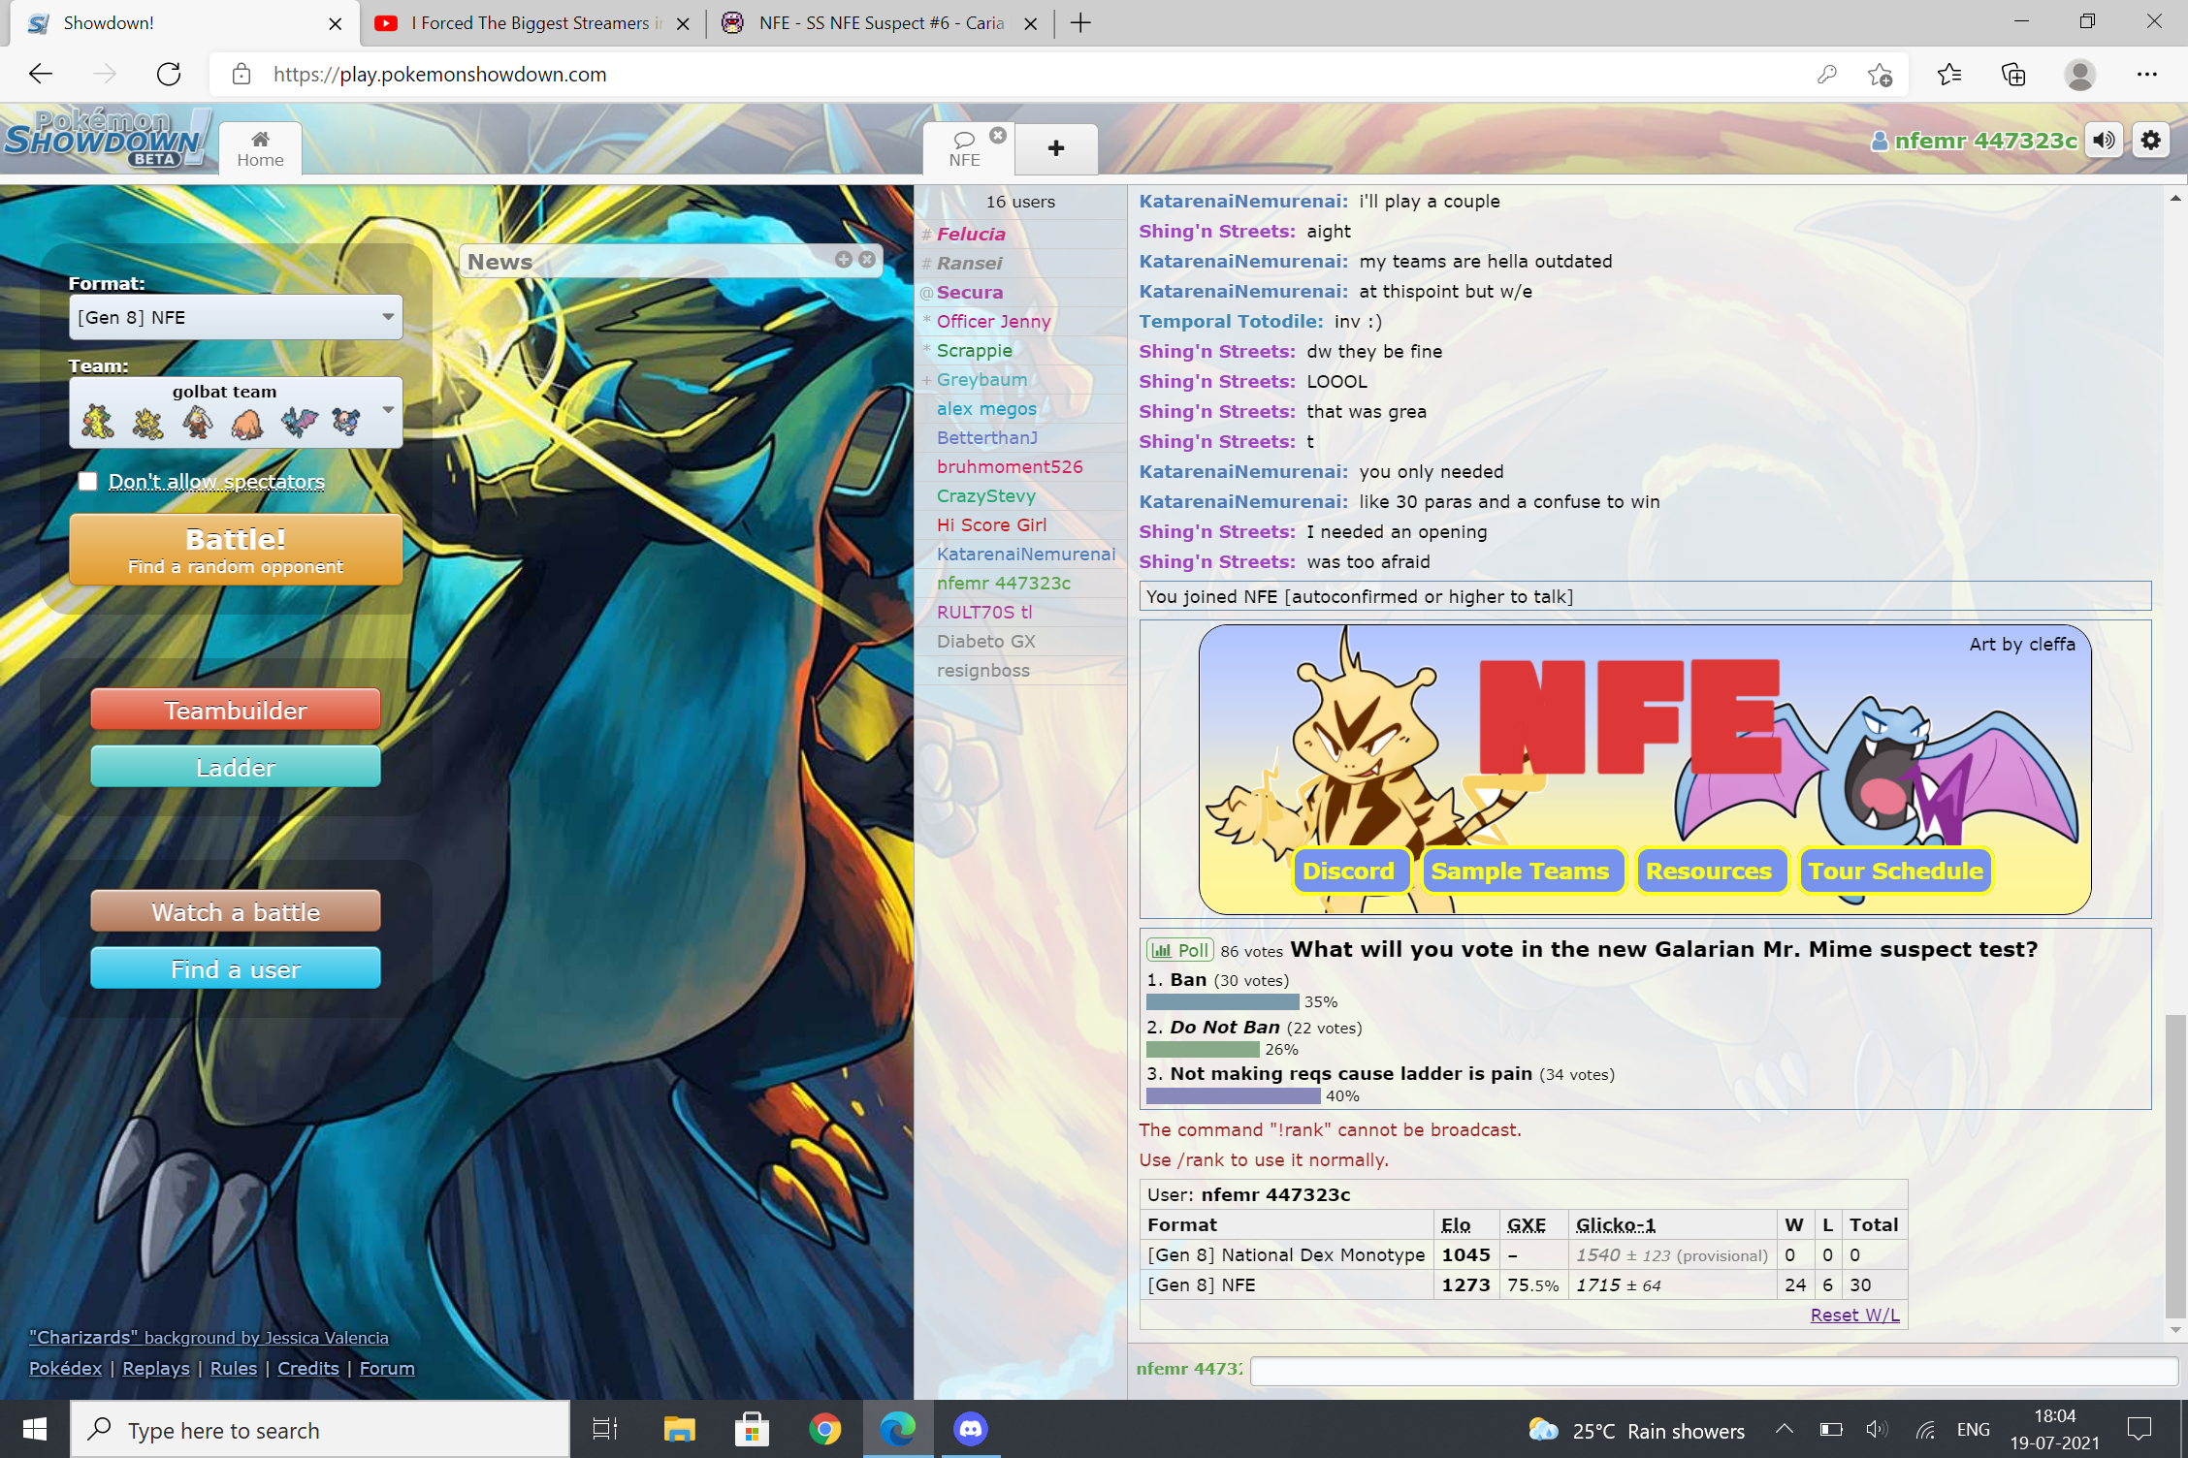Open a new browser tab
Screen dimensions: 2188x1458
(x=1080, y=23)
